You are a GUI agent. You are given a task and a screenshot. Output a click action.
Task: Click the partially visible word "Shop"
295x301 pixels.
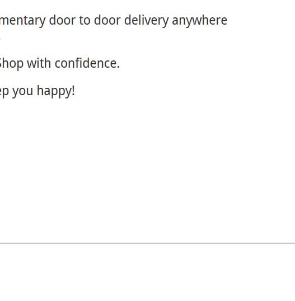click(x=12, y=64)
